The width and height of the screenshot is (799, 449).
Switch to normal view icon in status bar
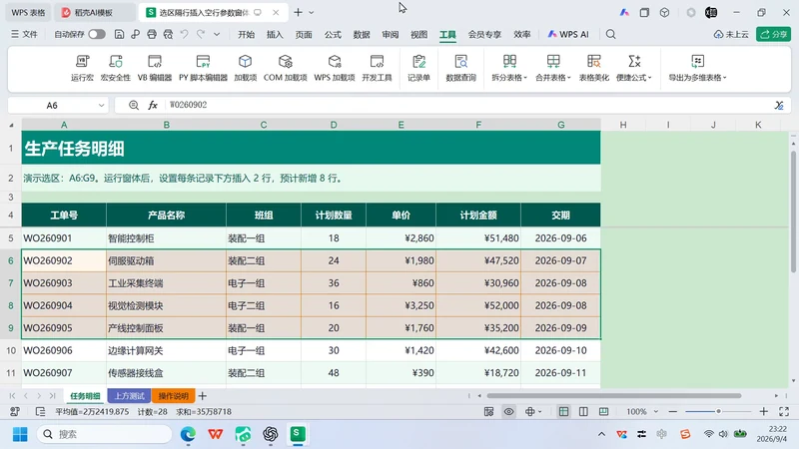tap(563, 411)
